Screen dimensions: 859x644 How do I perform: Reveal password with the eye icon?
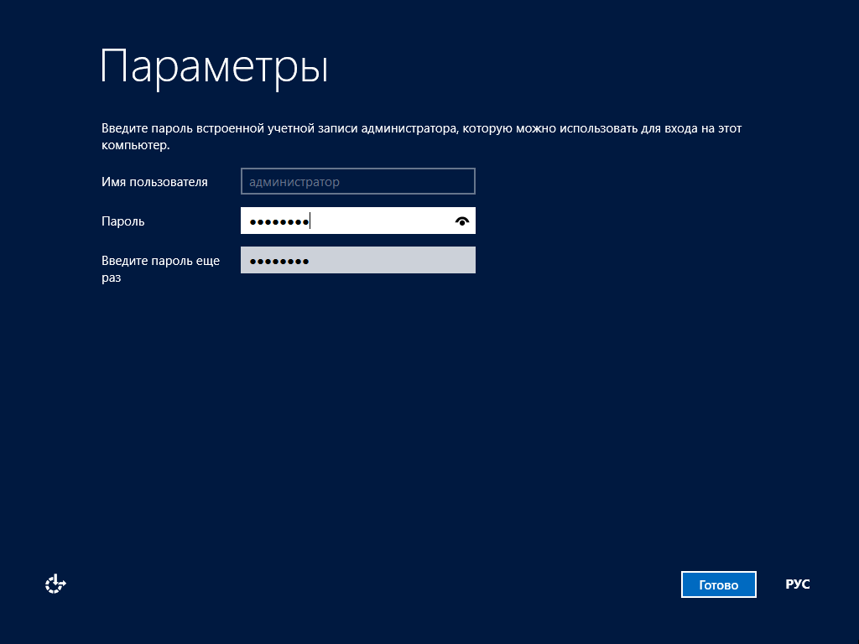click(x=461, y=221)
